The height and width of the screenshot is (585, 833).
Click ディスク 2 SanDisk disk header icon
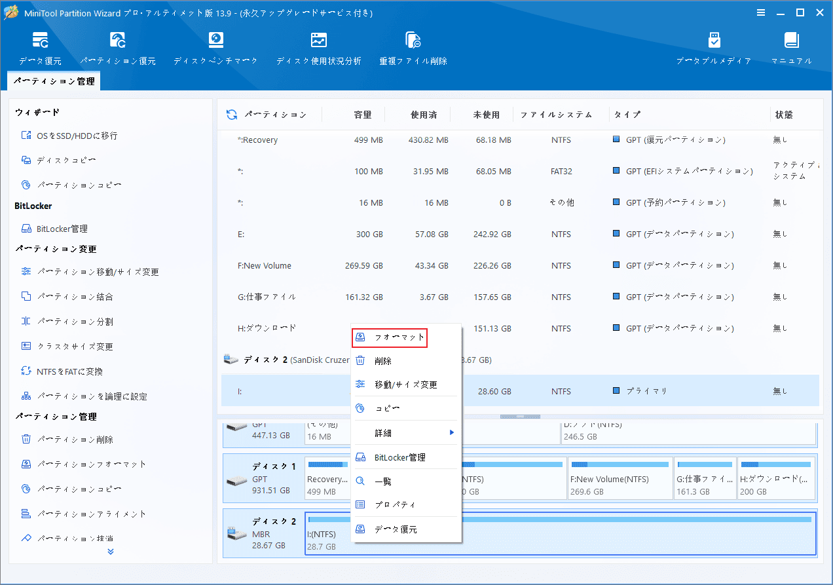pyautogui.click(x=231, y=360)
